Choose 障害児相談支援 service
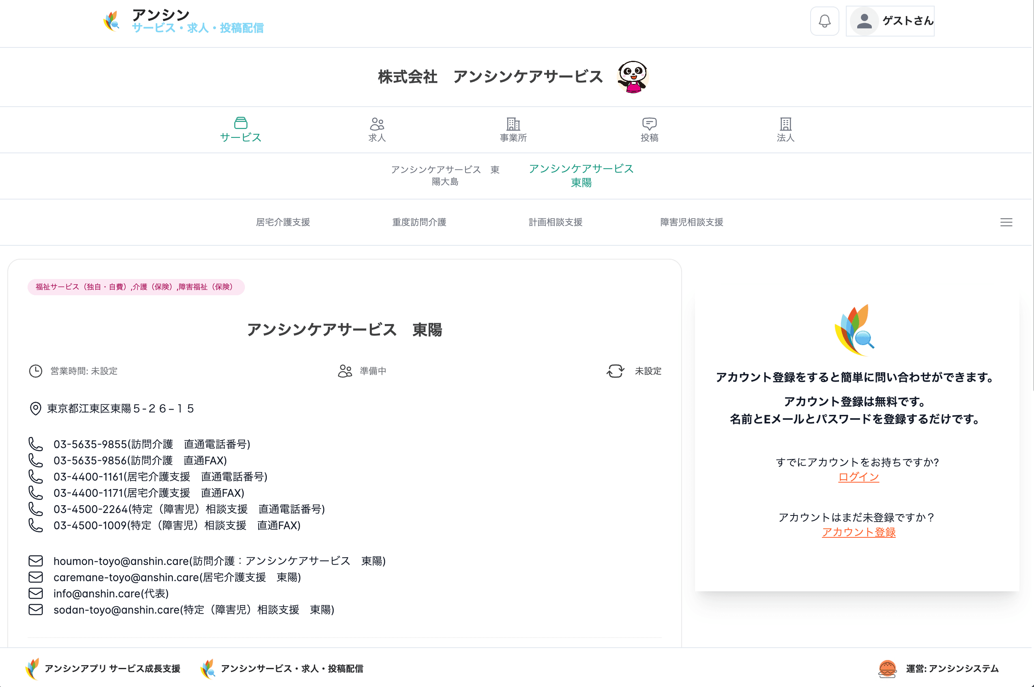The image size is (1034, 687). [x=691, y=222]
